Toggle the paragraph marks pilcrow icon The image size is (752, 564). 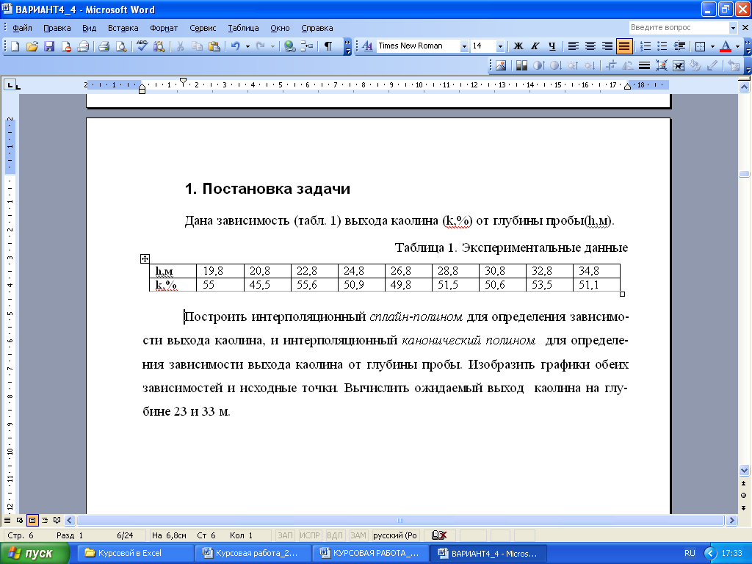pos(328,46)
